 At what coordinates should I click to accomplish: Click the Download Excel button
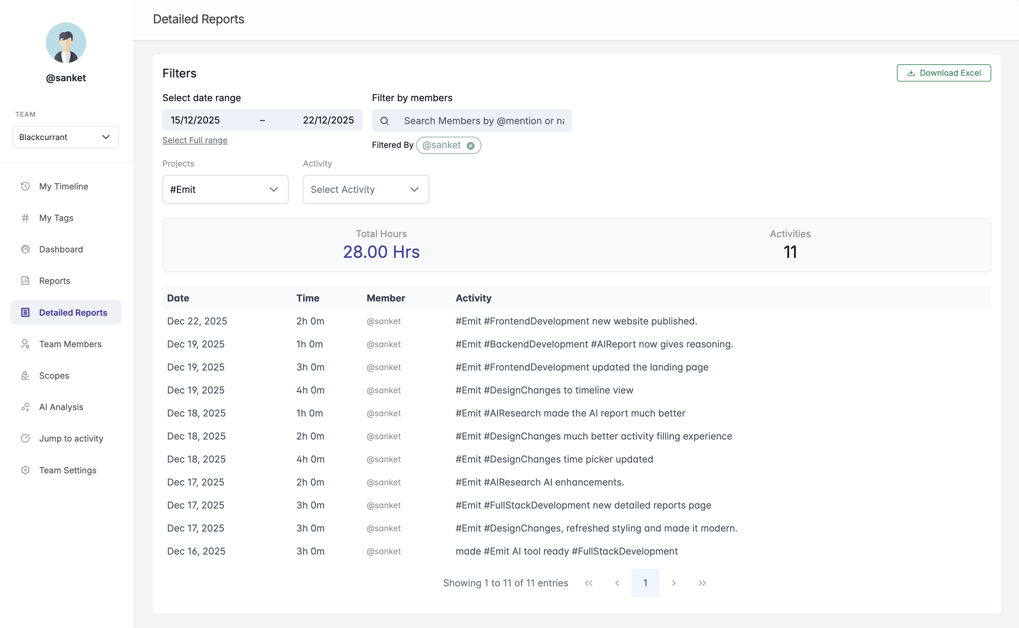point(944,73)
